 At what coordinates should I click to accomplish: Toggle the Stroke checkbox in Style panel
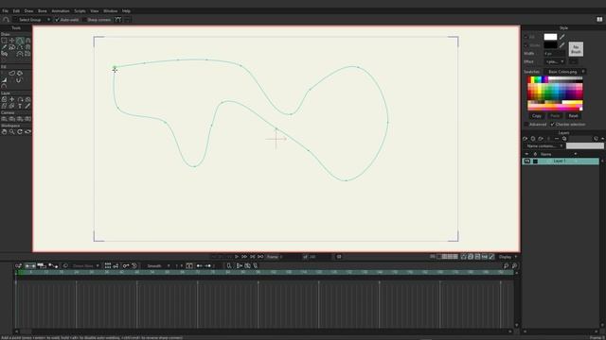click(x=526, y=45)
